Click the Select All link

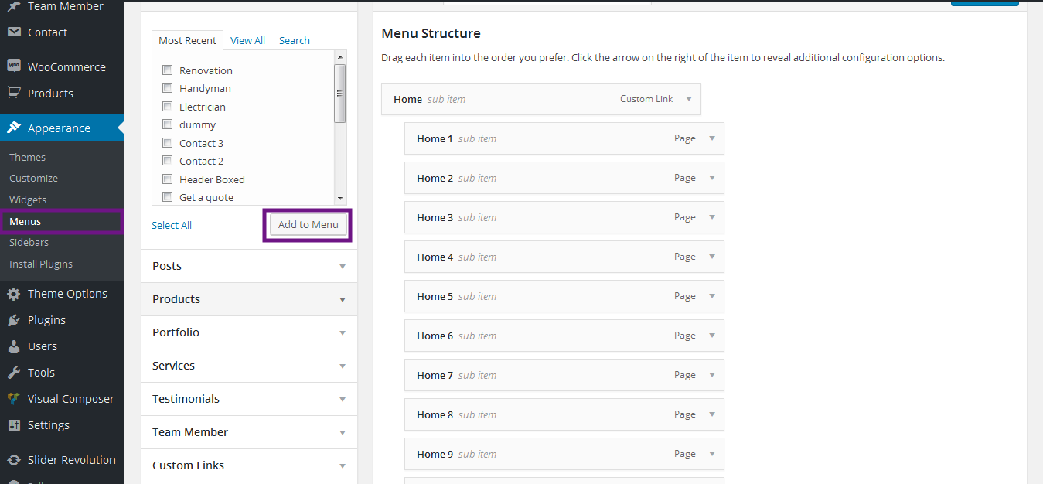tap(172, 225)
